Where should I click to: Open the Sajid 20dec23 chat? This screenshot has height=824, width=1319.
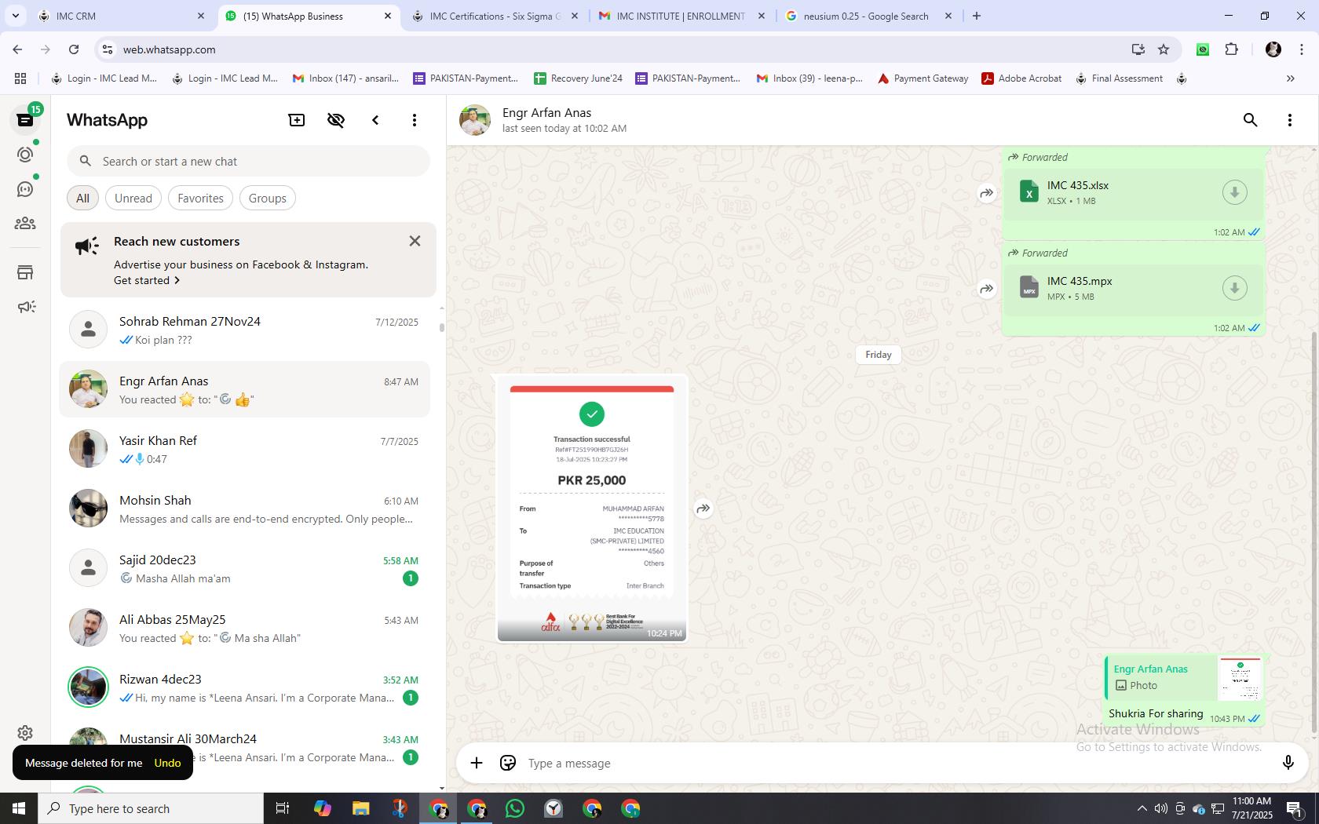pyautogui.click(x=245, y=569)
